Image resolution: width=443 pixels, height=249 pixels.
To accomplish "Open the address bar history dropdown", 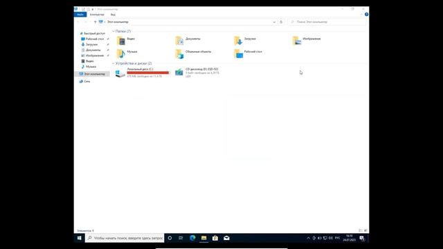I will pos(274,22).
